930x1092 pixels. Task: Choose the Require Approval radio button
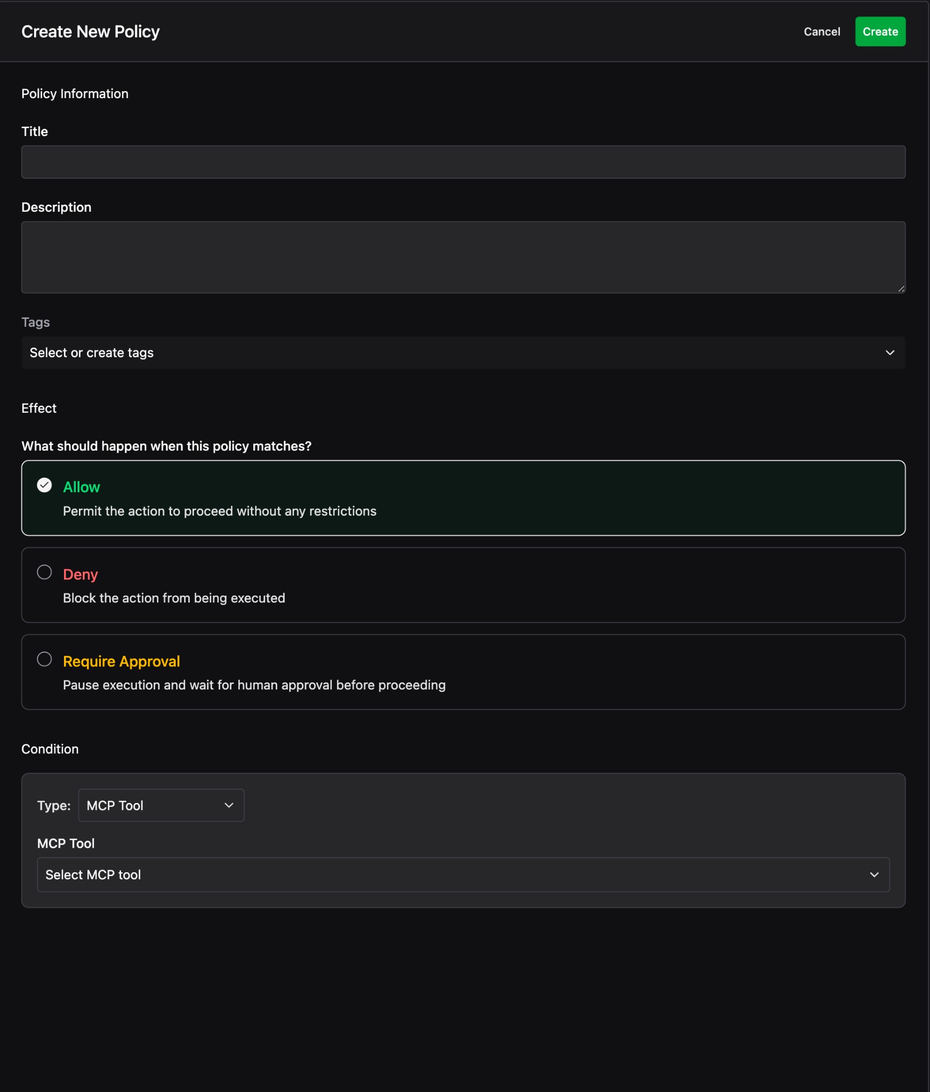[x=44, y=659]
